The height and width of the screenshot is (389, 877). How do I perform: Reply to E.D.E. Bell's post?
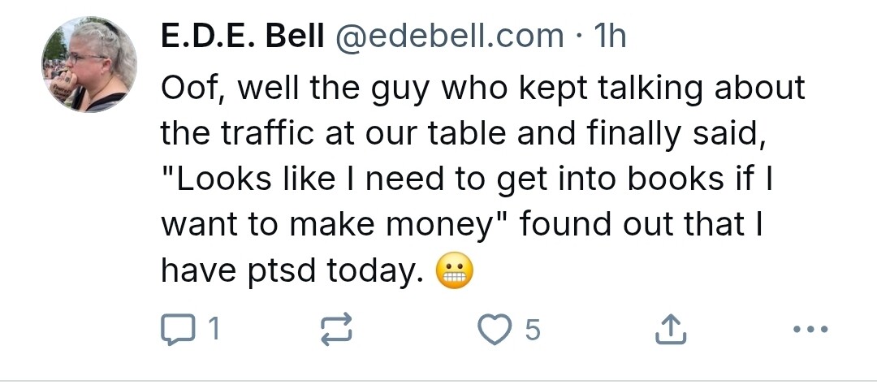tap(178, 330)
